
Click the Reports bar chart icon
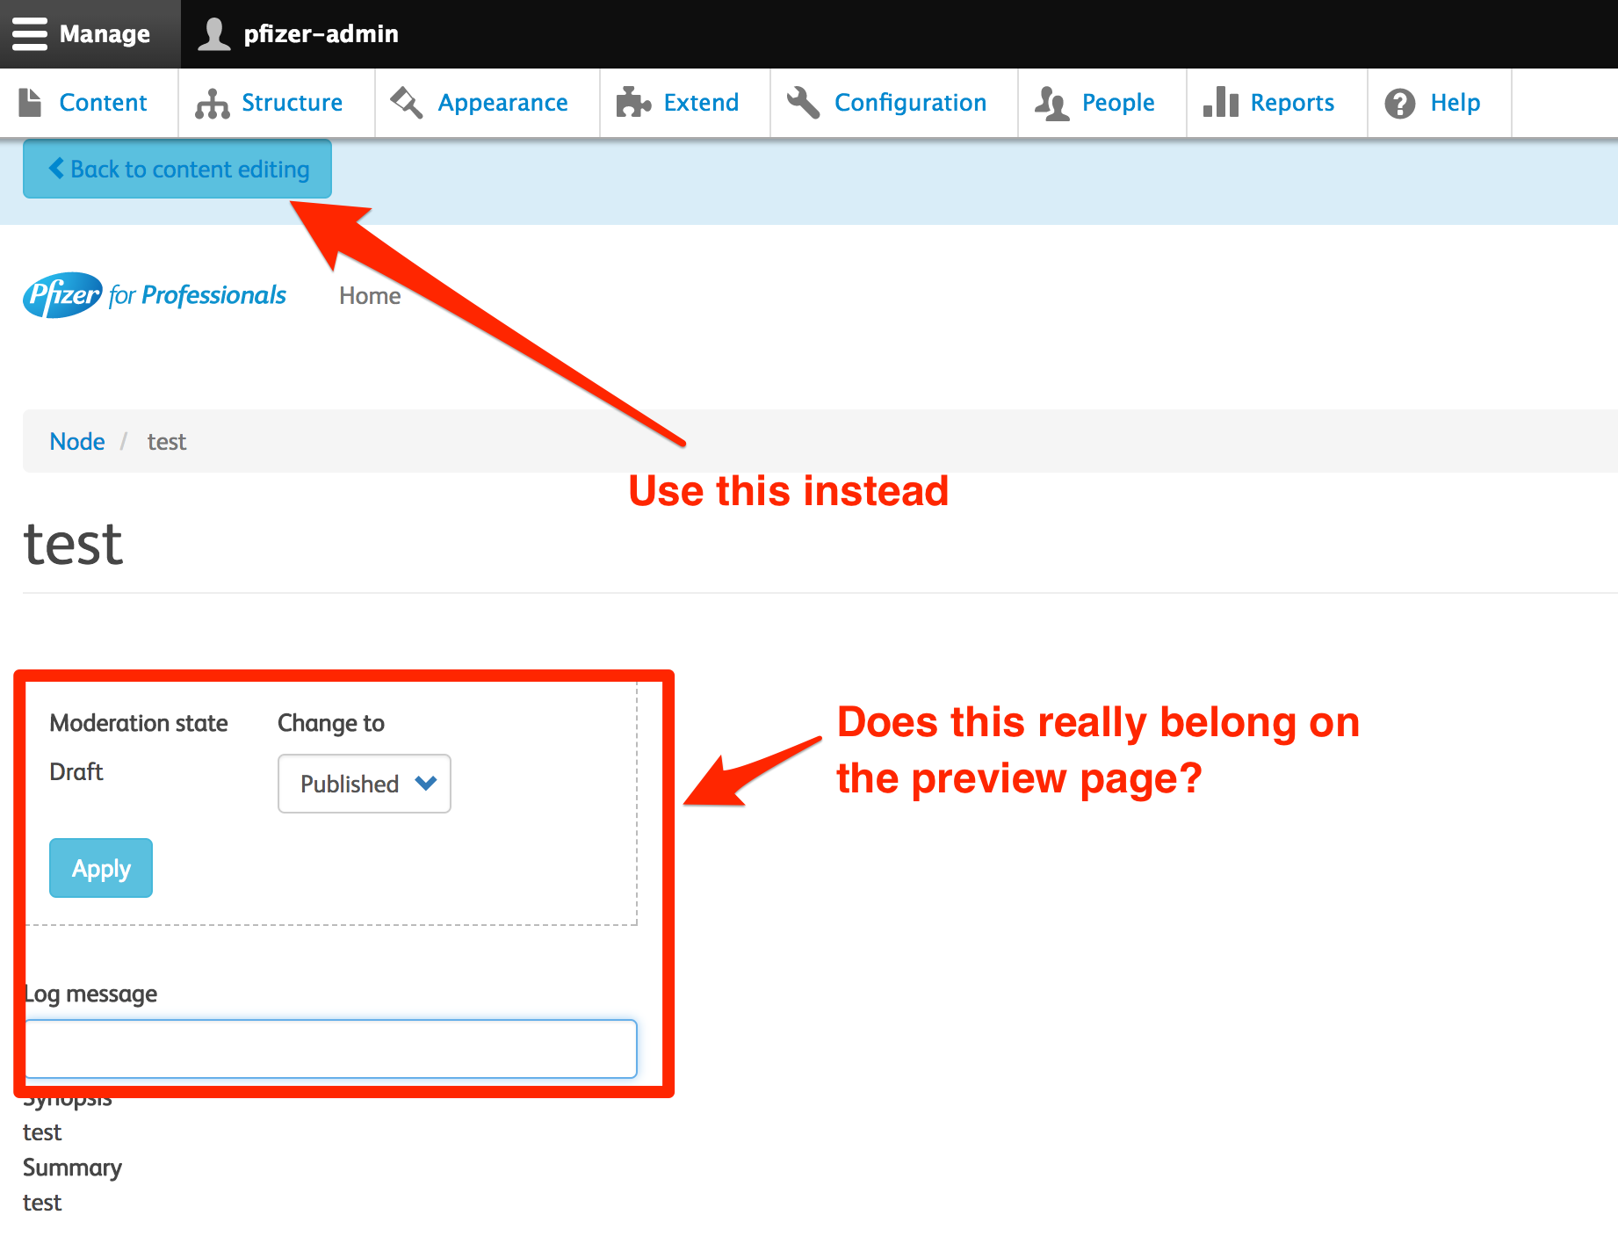coord(1221,102)
